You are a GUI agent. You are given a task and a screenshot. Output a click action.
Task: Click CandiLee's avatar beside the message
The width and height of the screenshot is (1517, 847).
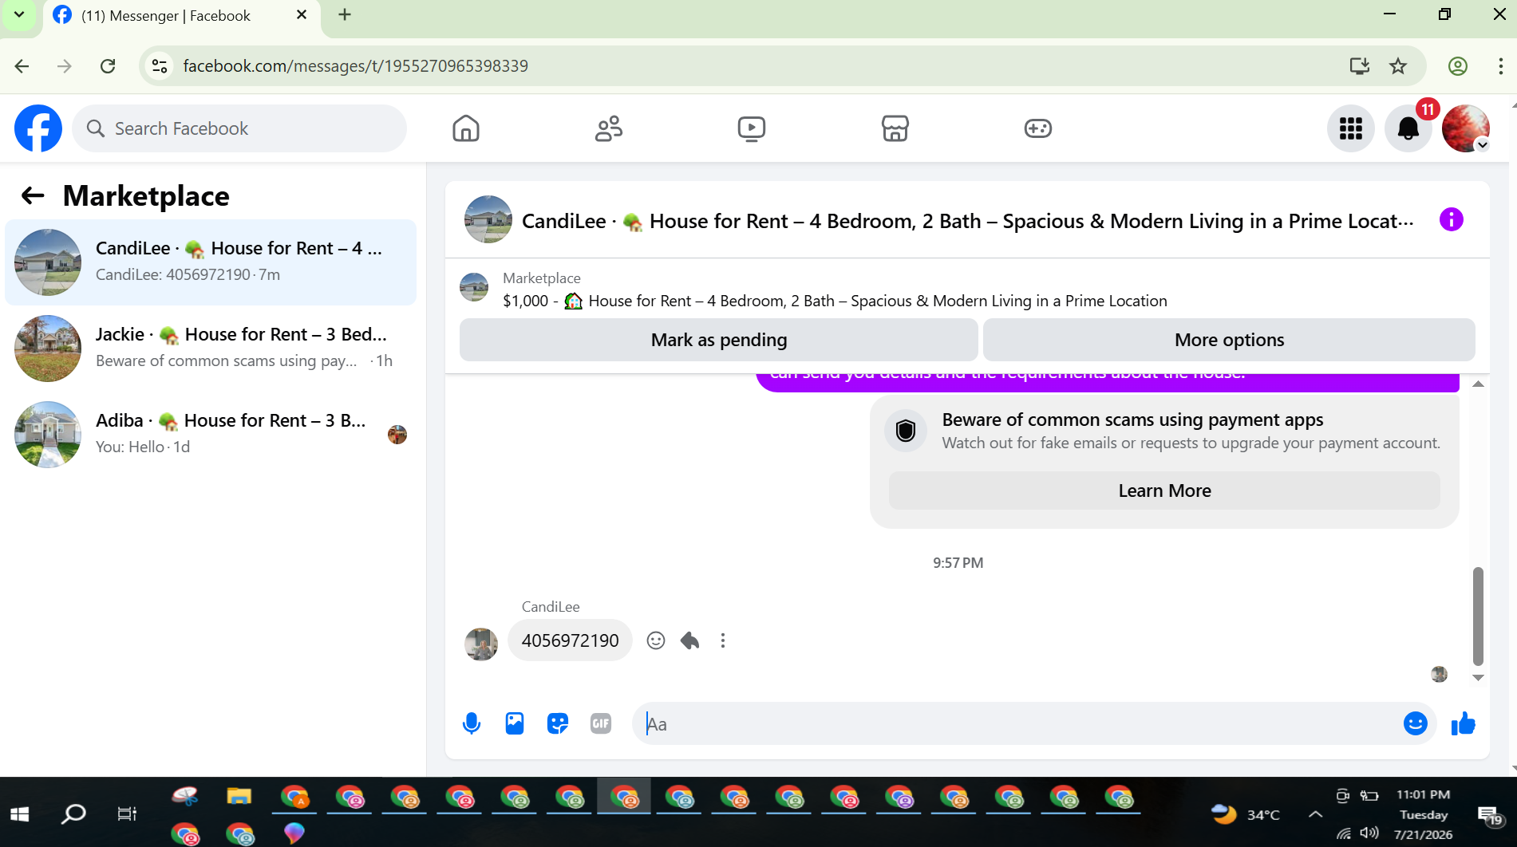pyautogui.click(x=481, y=644)
